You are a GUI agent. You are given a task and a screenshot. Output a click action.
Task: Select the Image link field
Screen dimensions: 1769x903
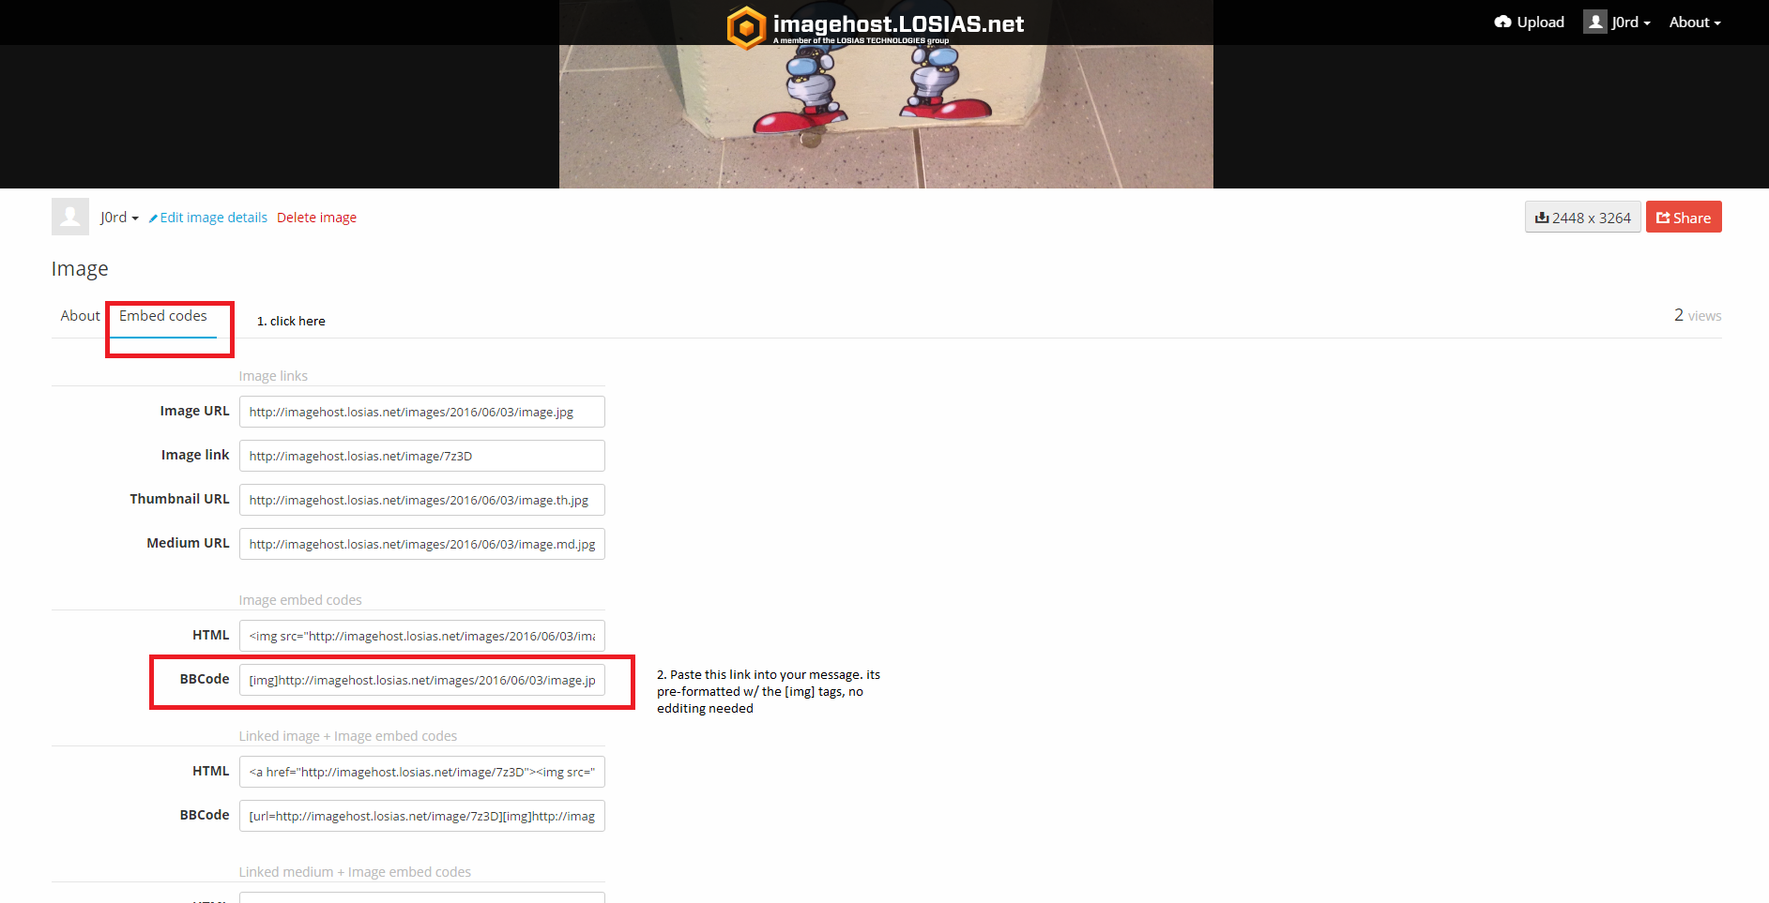[x=422, y=456]
